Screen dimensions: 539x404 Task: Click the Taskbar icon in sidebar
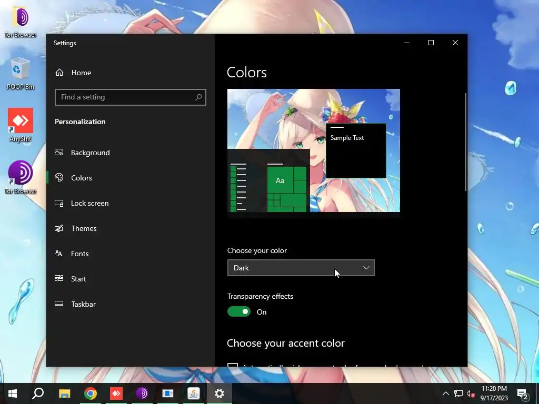tap(59, 304)
